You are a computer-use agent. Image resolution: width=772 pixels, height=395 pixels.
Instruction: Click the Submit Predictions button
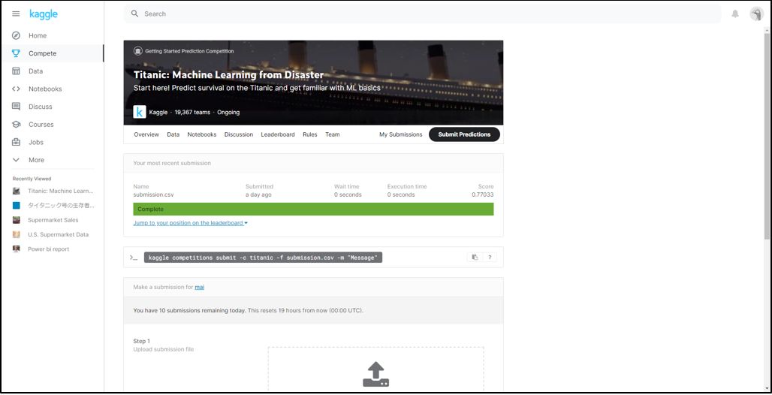[464, 134]
